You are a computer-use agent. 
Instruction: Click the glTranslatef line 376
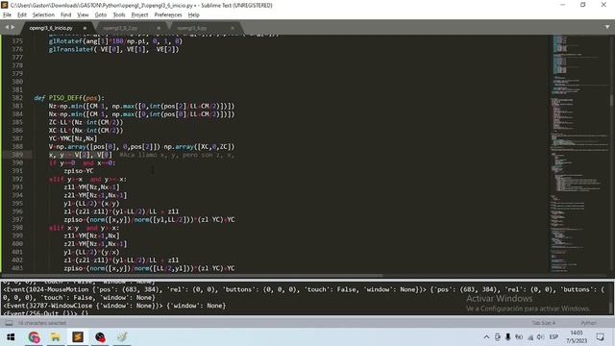coord(113,49)
